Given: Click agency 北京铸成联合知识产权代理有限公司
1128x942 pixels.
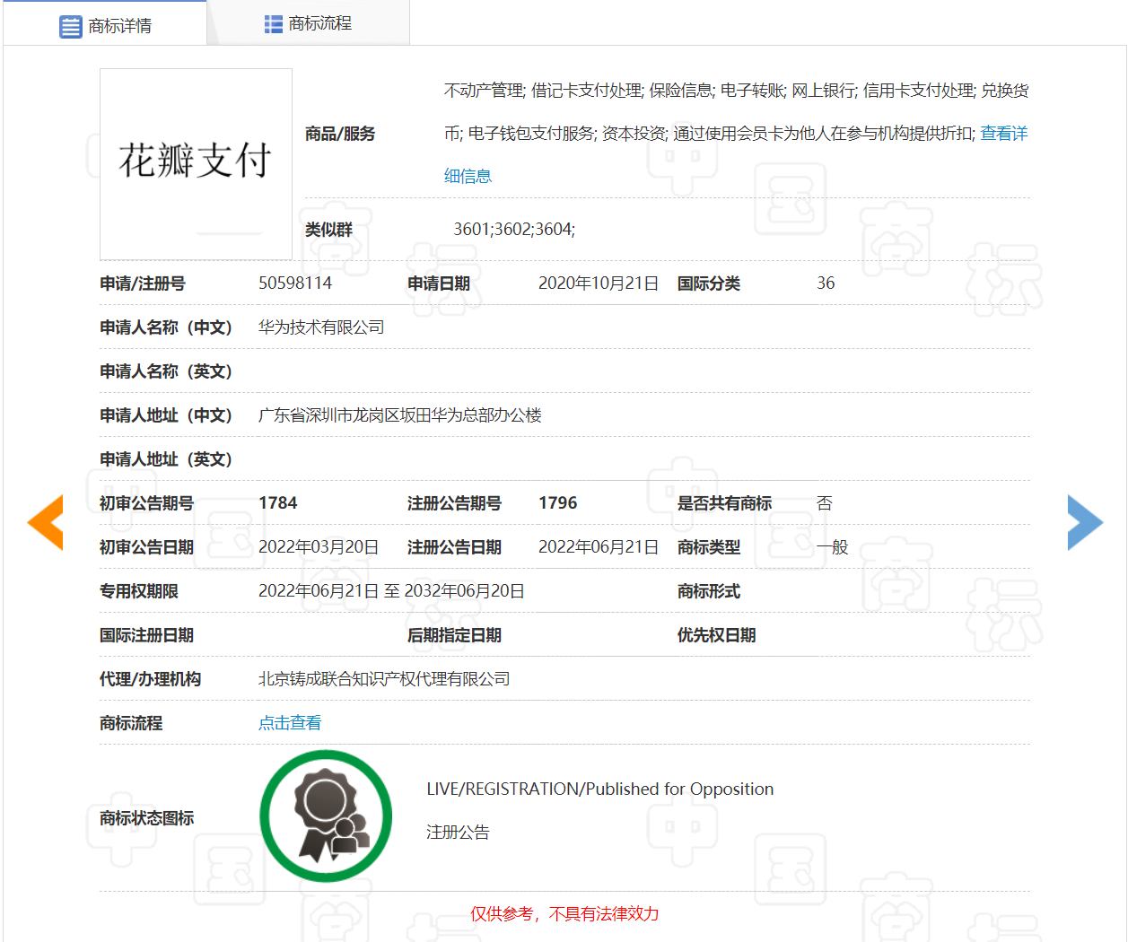Looking at the screenshot, I should point(386,678).
